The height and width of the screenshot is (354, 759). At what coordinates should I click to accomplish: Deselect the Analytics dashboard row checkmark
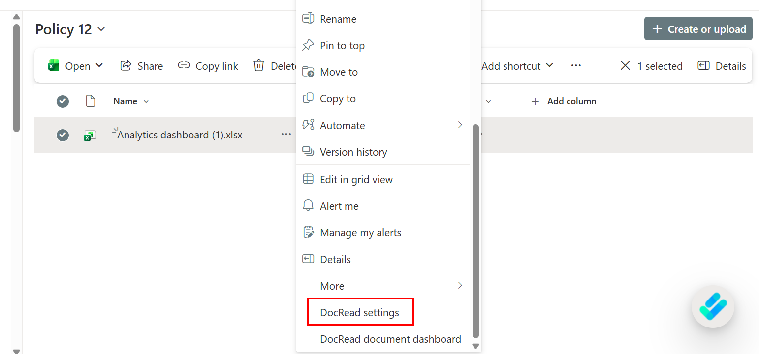click(63, 135)
